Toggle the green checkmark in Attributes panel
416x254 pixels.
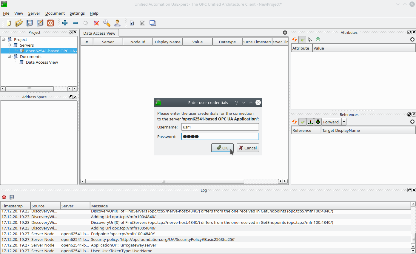pyautogui.click(x=302, y=39)
